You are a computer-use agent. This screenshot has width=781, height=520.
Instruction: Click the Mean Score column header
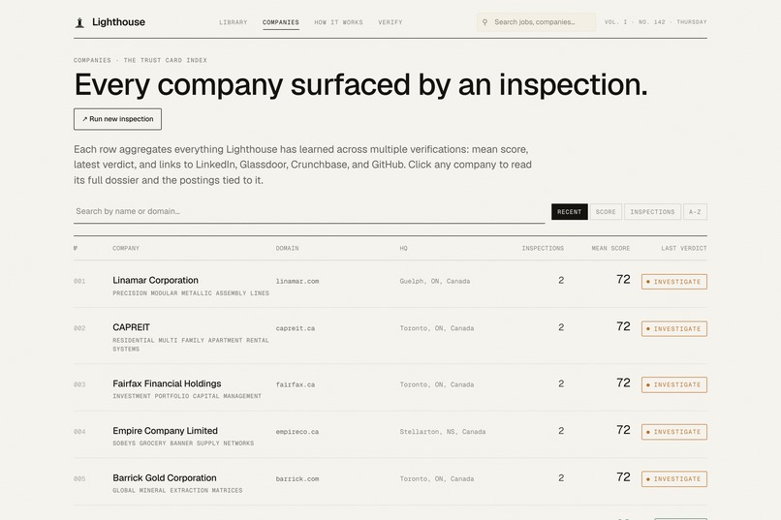610,248
